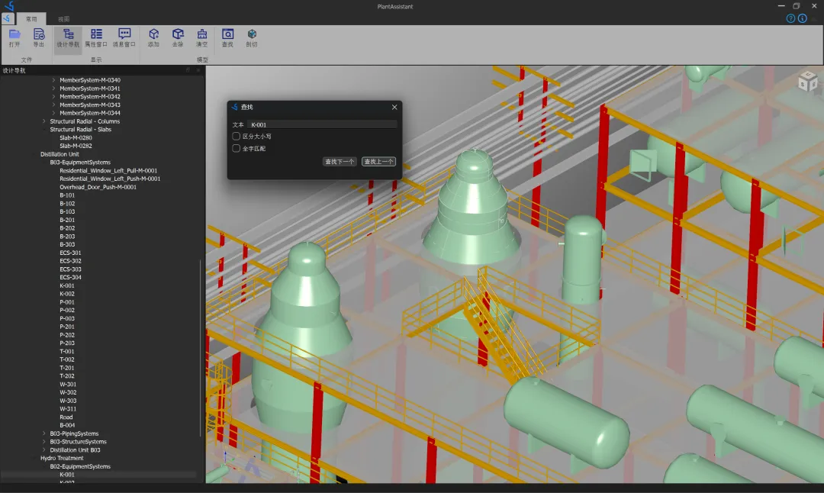
Task: Enable the 全字匹配 whole-word checkbox
Action: click(237, 148)
